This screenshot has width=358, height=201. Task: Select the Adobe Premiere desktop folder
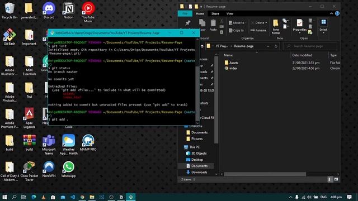10,118
